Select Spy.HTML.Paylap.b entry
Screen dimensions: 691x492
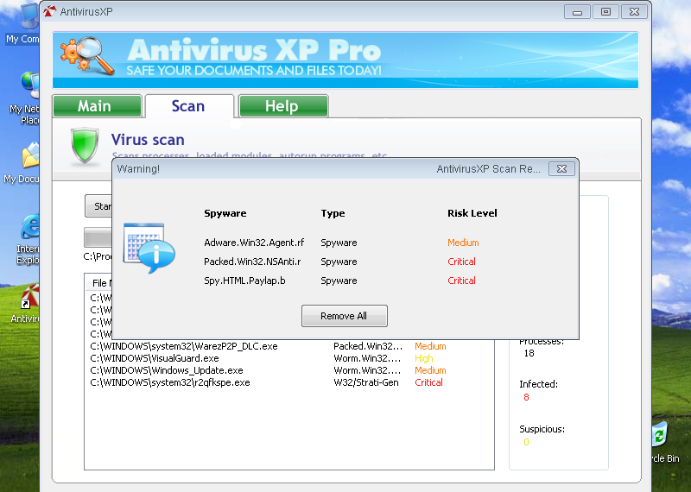244,281
